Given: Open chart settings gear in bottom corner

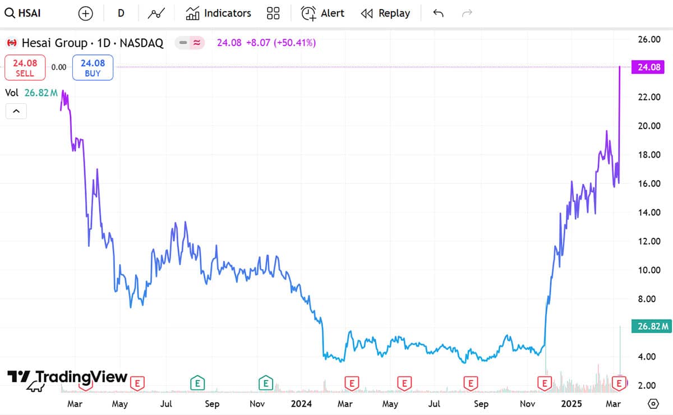Looking at the screenshot, I should click(653, 404).
